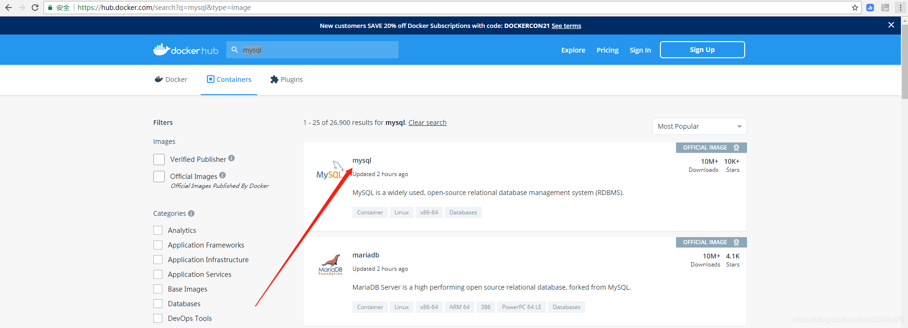Open the mariadb image title link
This screenshot has height=328, width=908.
pos(365,255)
